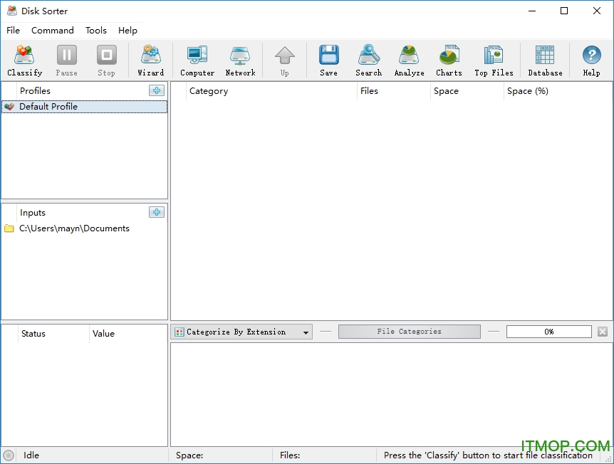Image resolution: width=614 pixels, height=464 pixels.
Task: Open the Network toolbar icon
Action: (241, 60)
